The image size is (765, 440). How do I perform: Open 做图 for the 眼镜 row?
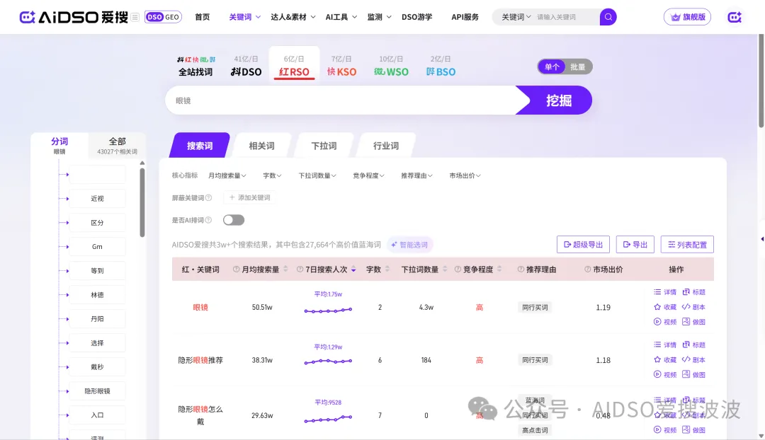(x=693, y=322)
